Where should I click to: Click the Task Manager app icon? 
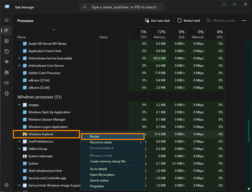tap(7, 7)
